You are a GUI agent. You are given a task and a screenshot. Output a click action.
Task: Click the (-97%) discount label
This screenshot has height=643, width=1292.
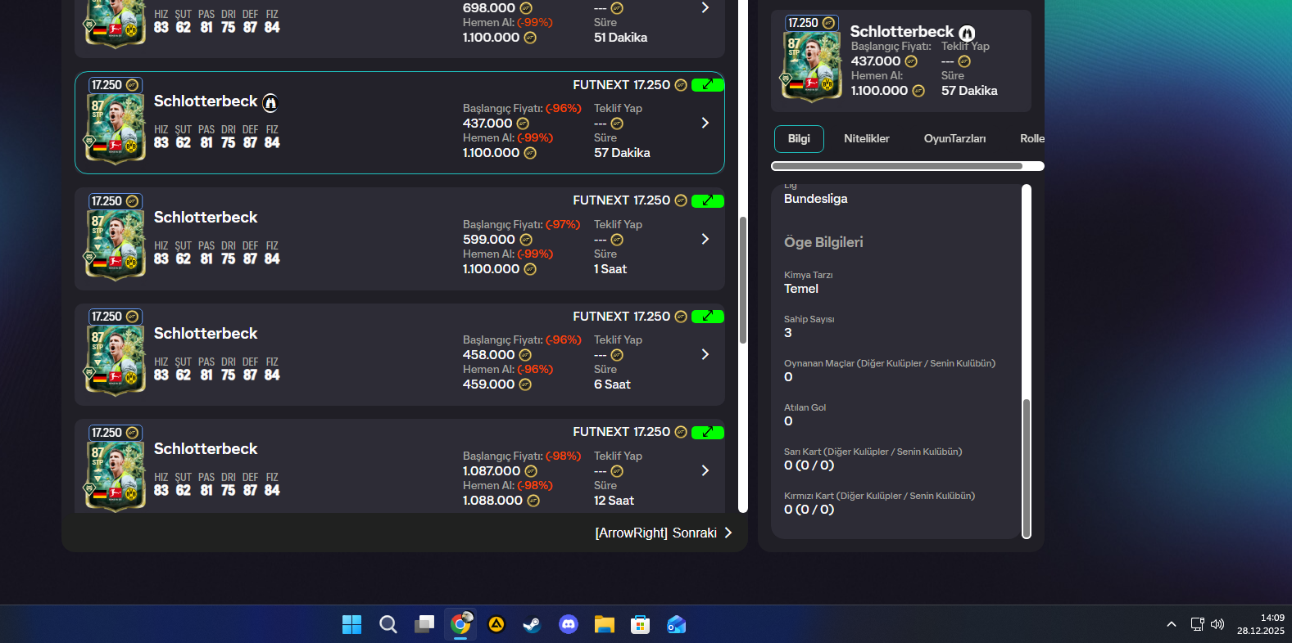(563, 225)
